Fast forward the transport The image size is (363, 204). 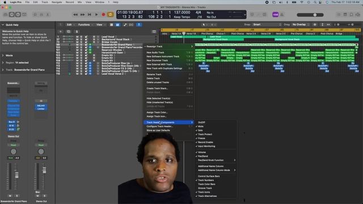82,15
